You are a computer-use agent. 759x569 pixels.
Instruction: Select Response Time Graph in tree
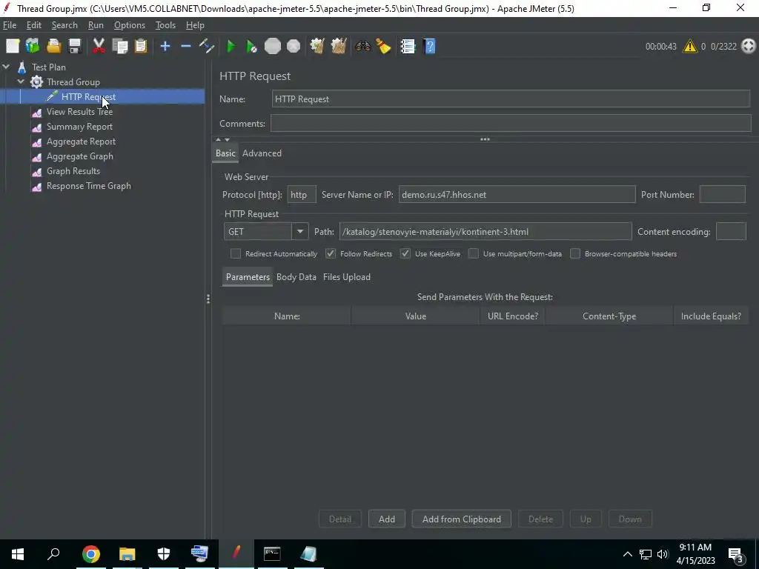coord(89,186)
